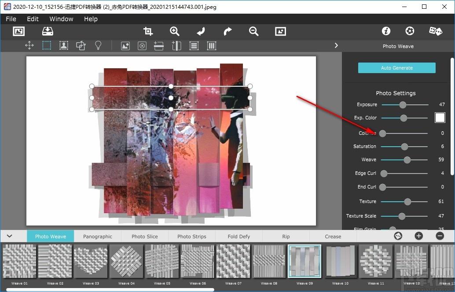Select the Weave 03 heart preset thumbnail
The width and height of the screenshot is (455, 292).
pos(91,262)
